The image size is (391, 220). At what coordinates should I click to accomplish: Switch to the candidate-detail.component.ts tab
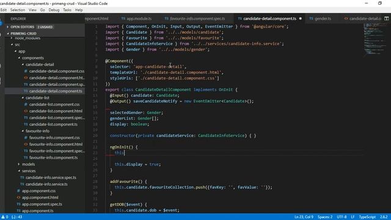click(269, 18)
